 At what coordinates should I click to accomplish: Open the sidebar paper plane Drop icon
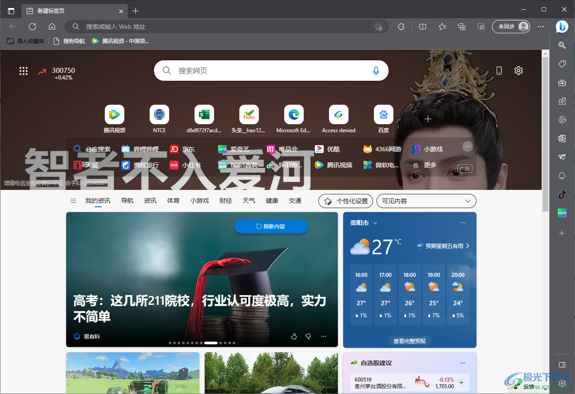pyautogui.click(x=562, y=157)
